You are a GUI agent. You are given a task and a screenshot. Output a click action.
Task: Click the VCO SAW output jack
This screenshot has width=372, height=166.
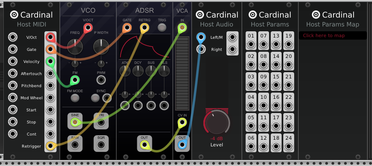pos(75,144)
